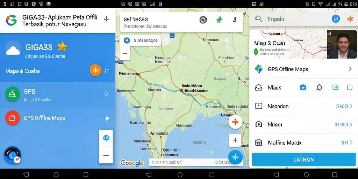Tap the orange plus floating button on the map
Image resolution: width=358 pixels, height=179 pixels.
[235, 122]
